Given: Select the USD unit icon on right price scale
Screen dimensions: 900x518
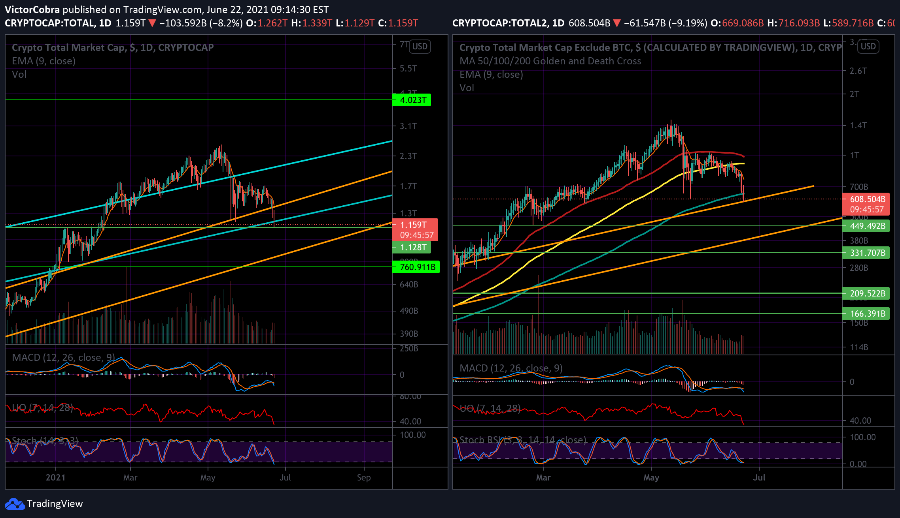Looking at the screenshot, I should coord(868,46).
